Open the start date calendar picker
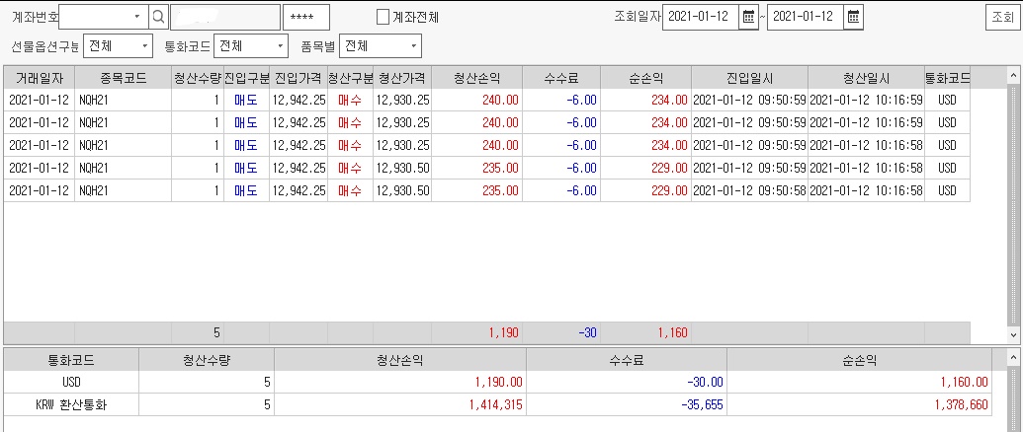1023x432 pixels. click(x=748, y=17)
